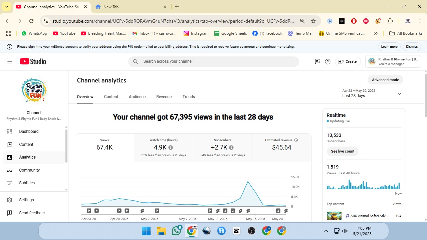Viewport: 427px width, 240px height.
Task: Expand the Last 28 days date range
Action: (x=399, y=94)
